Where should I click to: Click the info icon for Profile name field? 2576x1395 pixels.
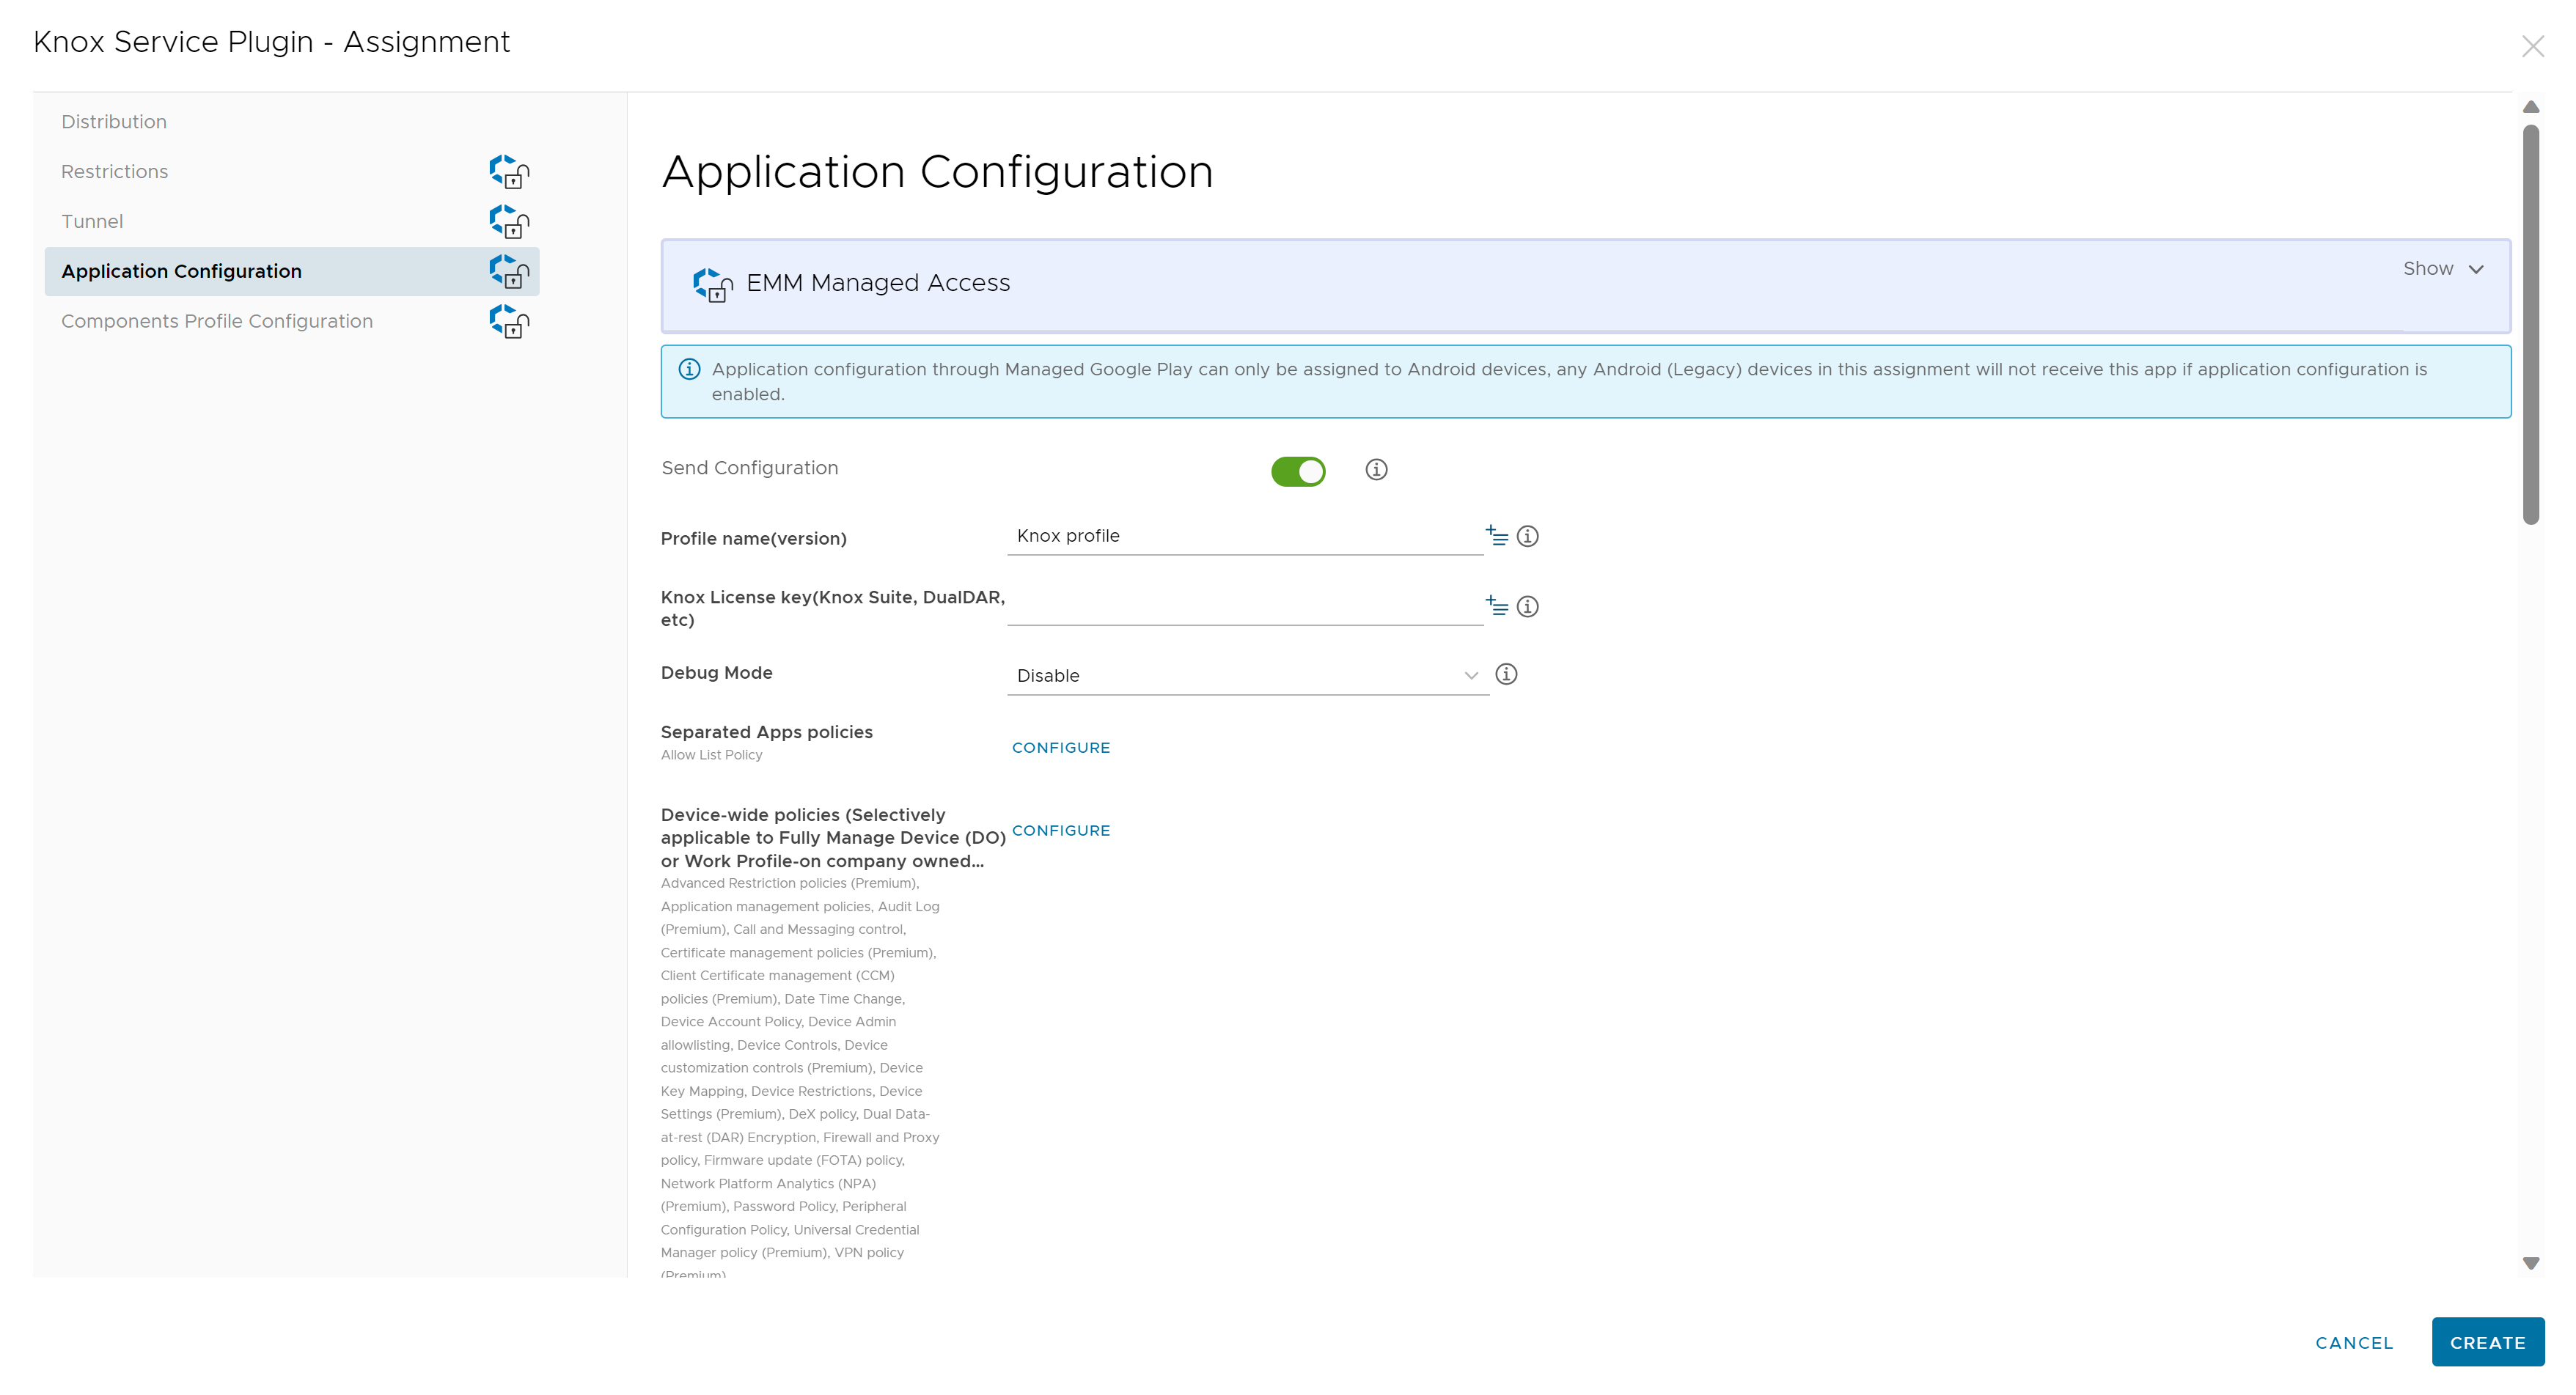1527,536
